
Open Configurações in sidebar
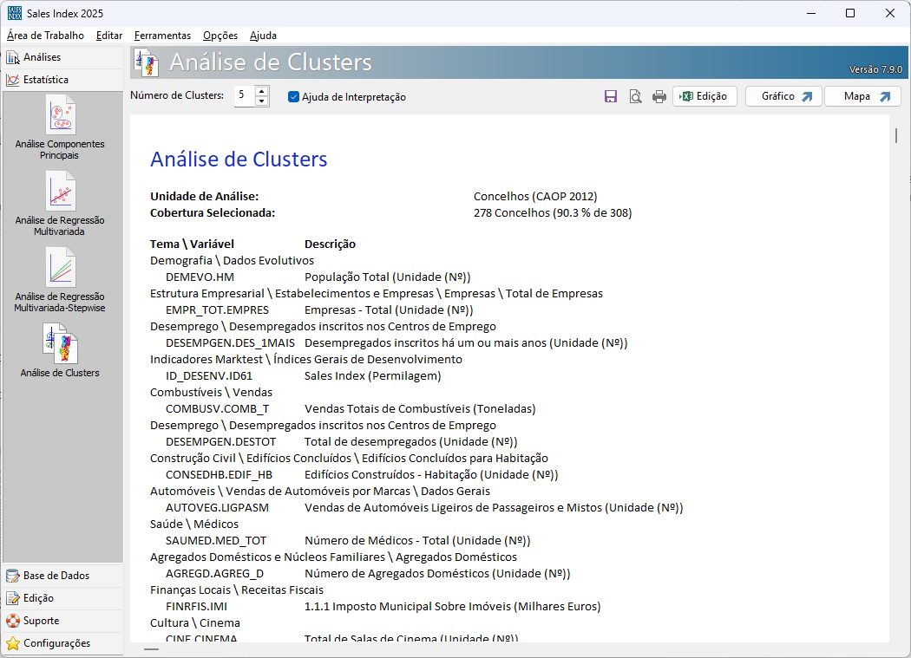pos(56,643)
